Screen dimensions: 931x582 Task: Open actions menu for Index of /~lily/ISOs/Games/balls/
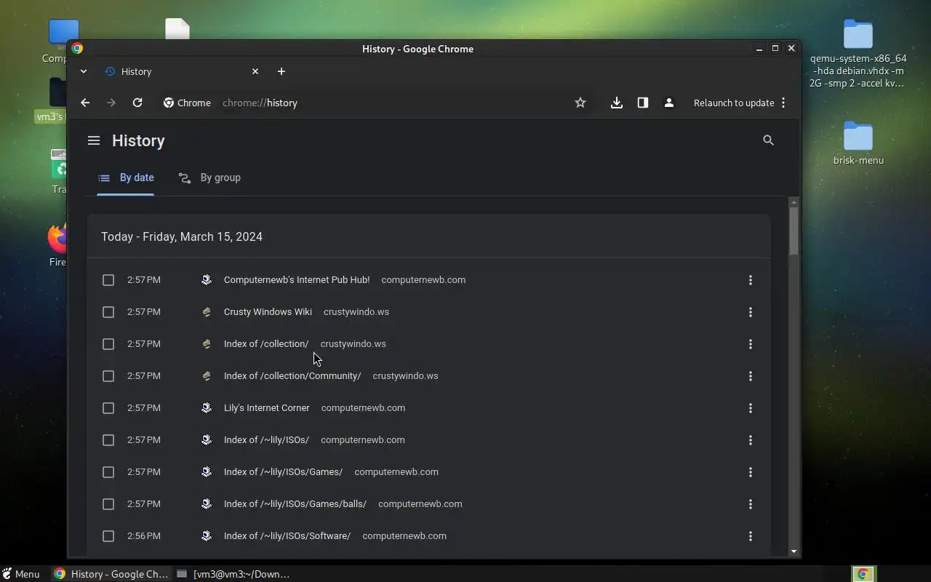pyautogui.click(x=751, y=504)
